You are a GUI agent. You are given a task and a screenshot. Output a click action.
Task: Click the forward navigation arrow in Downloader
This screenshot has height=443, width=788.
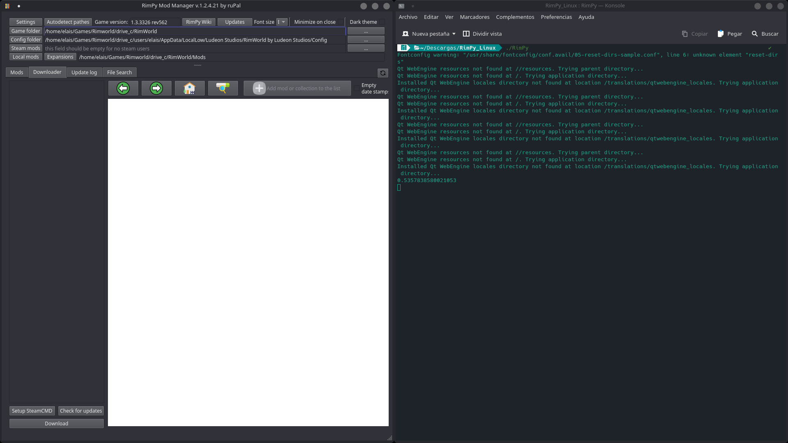pyautogui.click(x=156, y=88)
